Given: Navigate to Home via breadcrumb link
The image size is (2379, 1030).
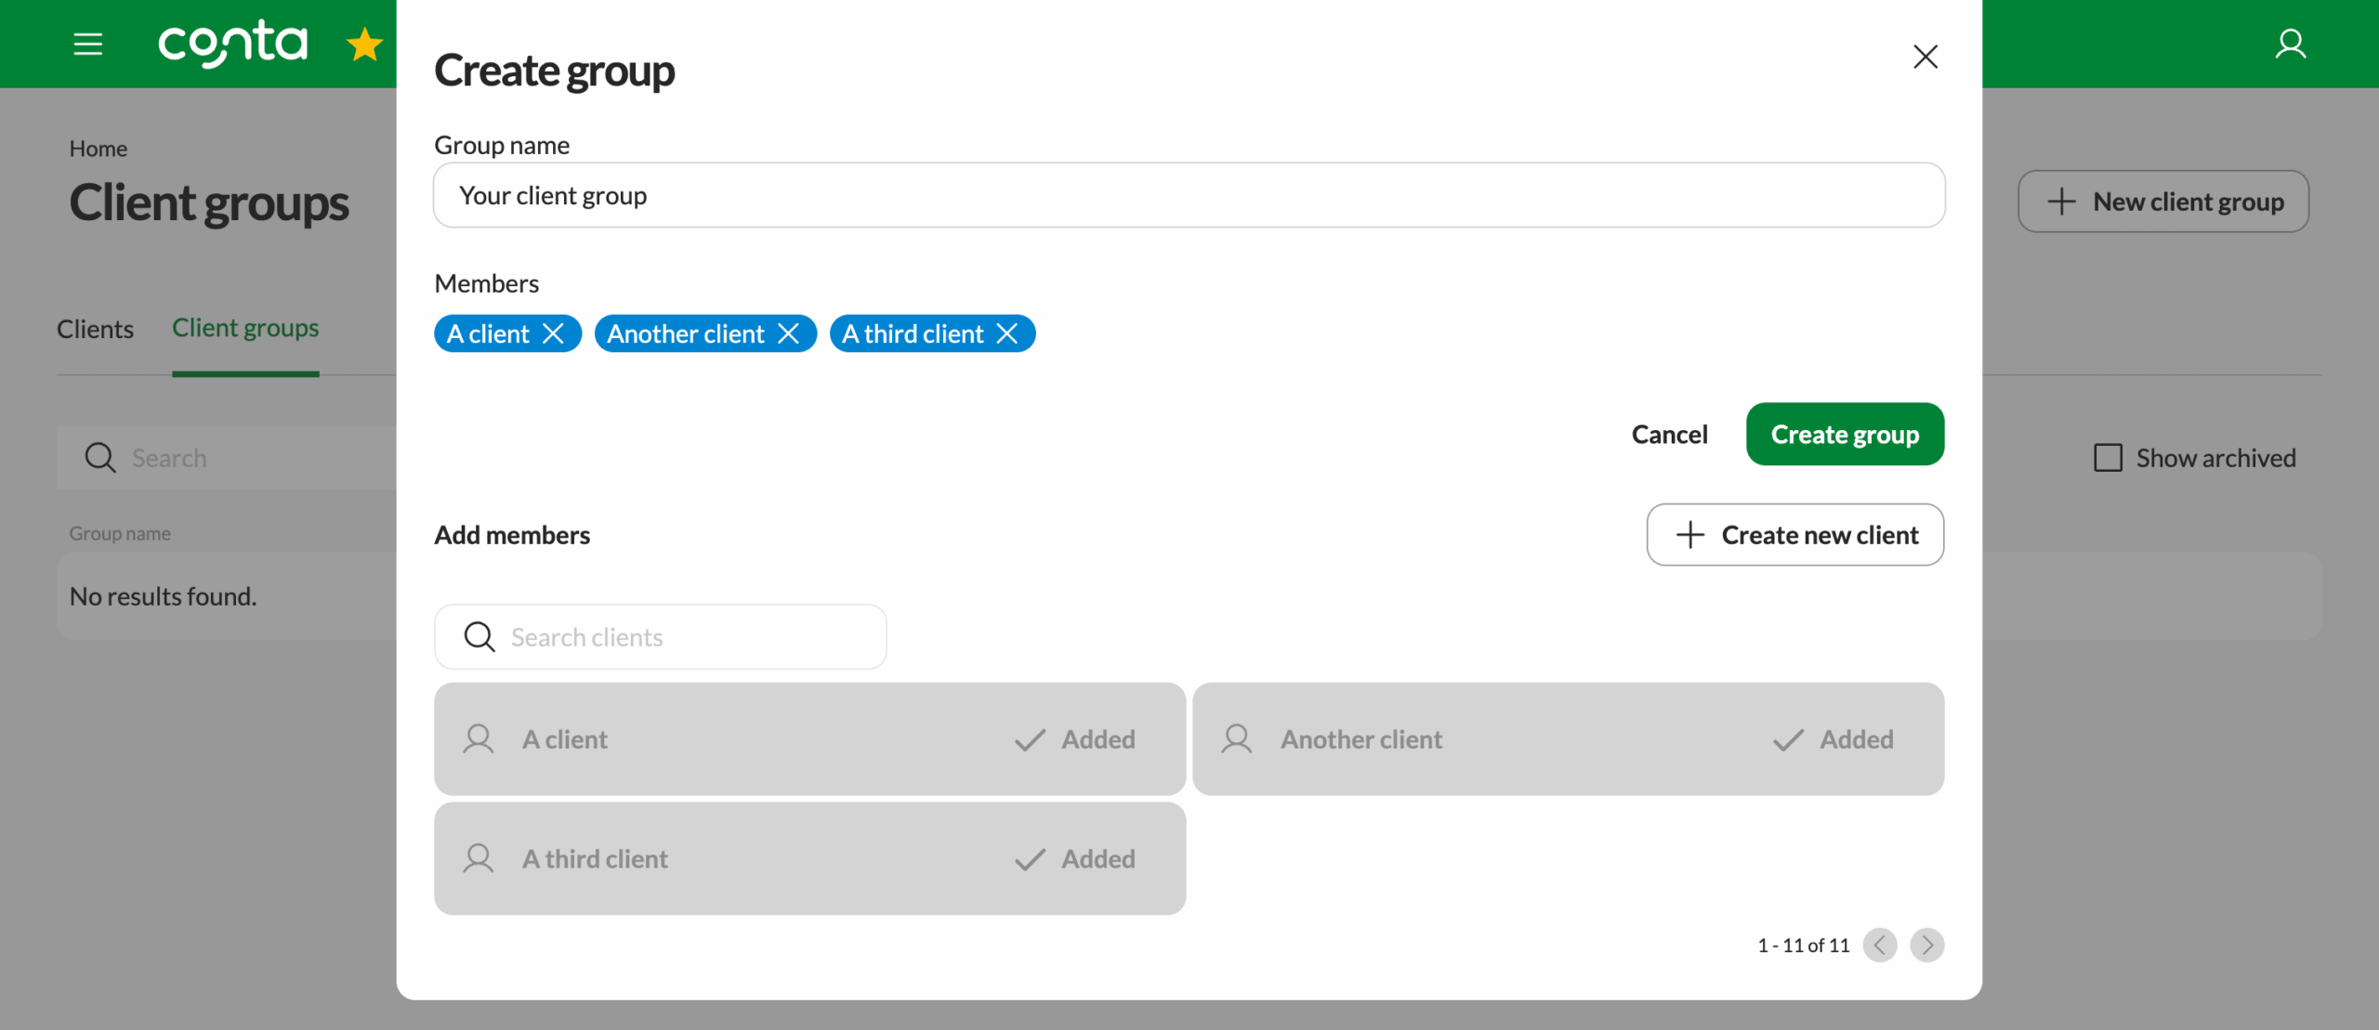Looking at the screenshot, I should [x=99, y=147].
